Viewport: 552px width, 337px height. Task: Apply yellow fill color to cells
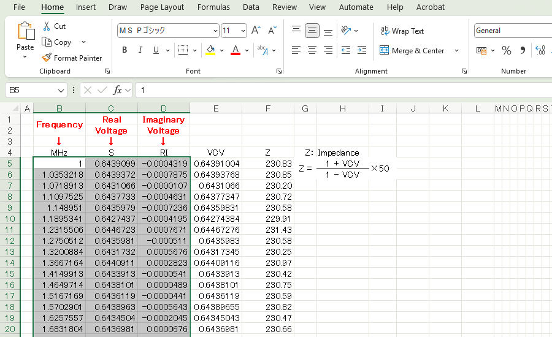click(x=210, y=50)
